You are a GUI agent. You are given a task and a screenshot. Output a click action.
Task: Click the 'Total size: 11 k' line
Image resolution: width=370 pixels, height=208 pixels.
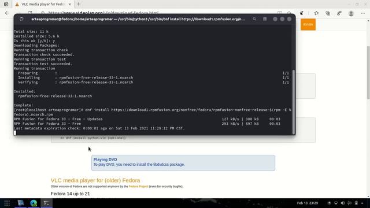(x=31, y=31)
